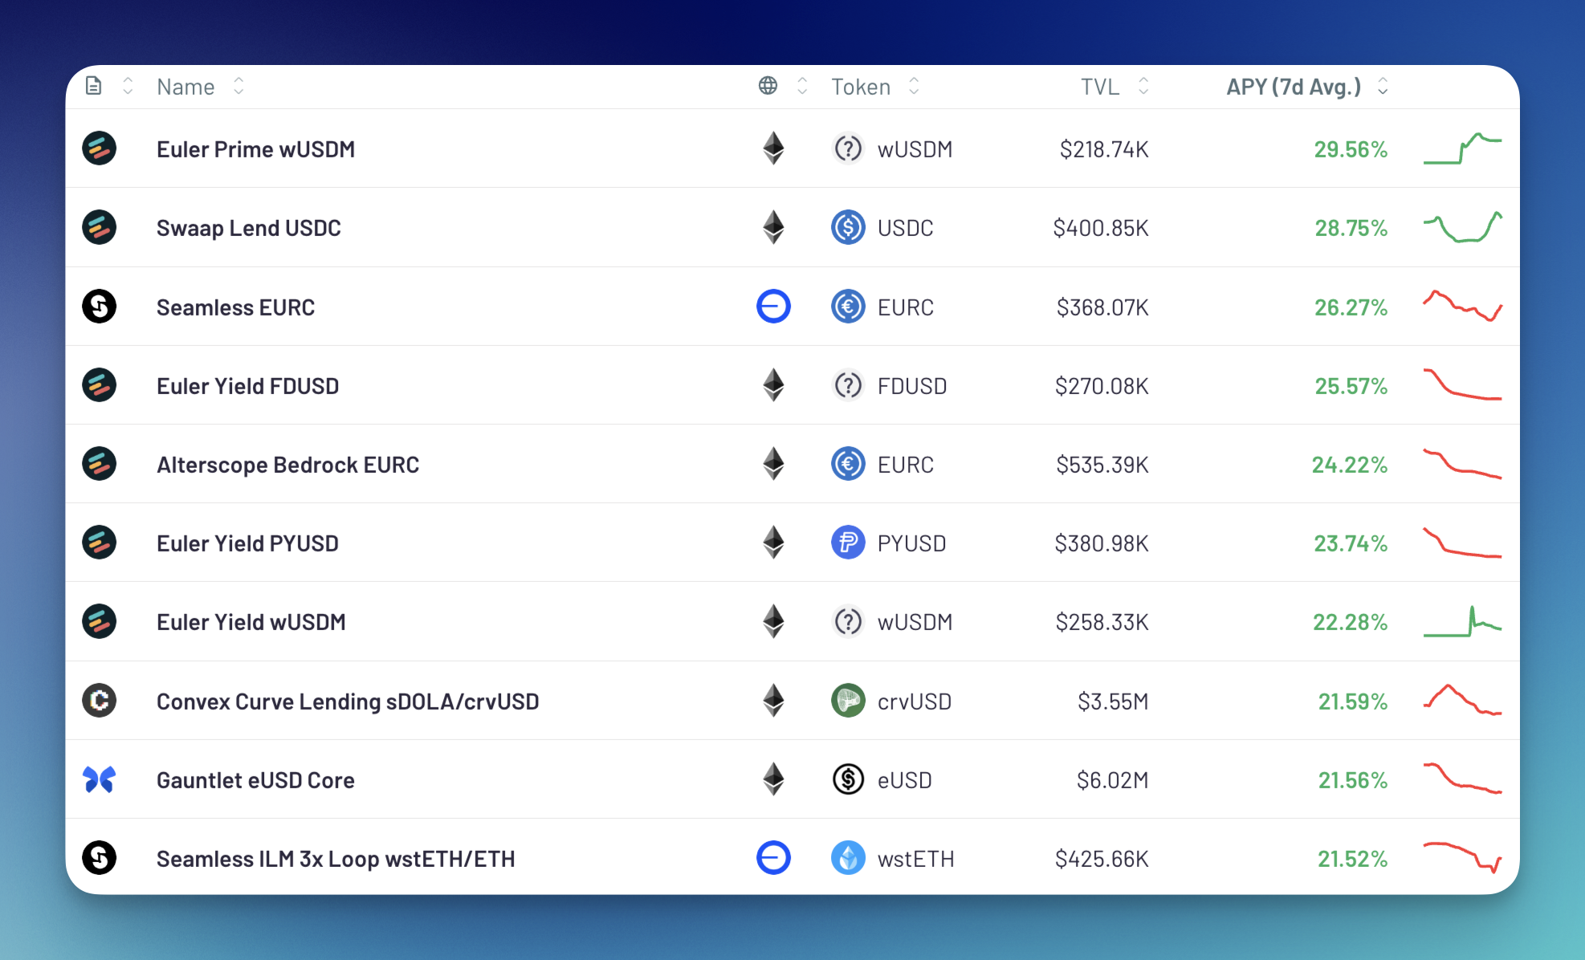Screen dimensions: 1585x960
Task: Click APY sparkline for Swaap Lend USDC
Action: tap(1462, 227)
